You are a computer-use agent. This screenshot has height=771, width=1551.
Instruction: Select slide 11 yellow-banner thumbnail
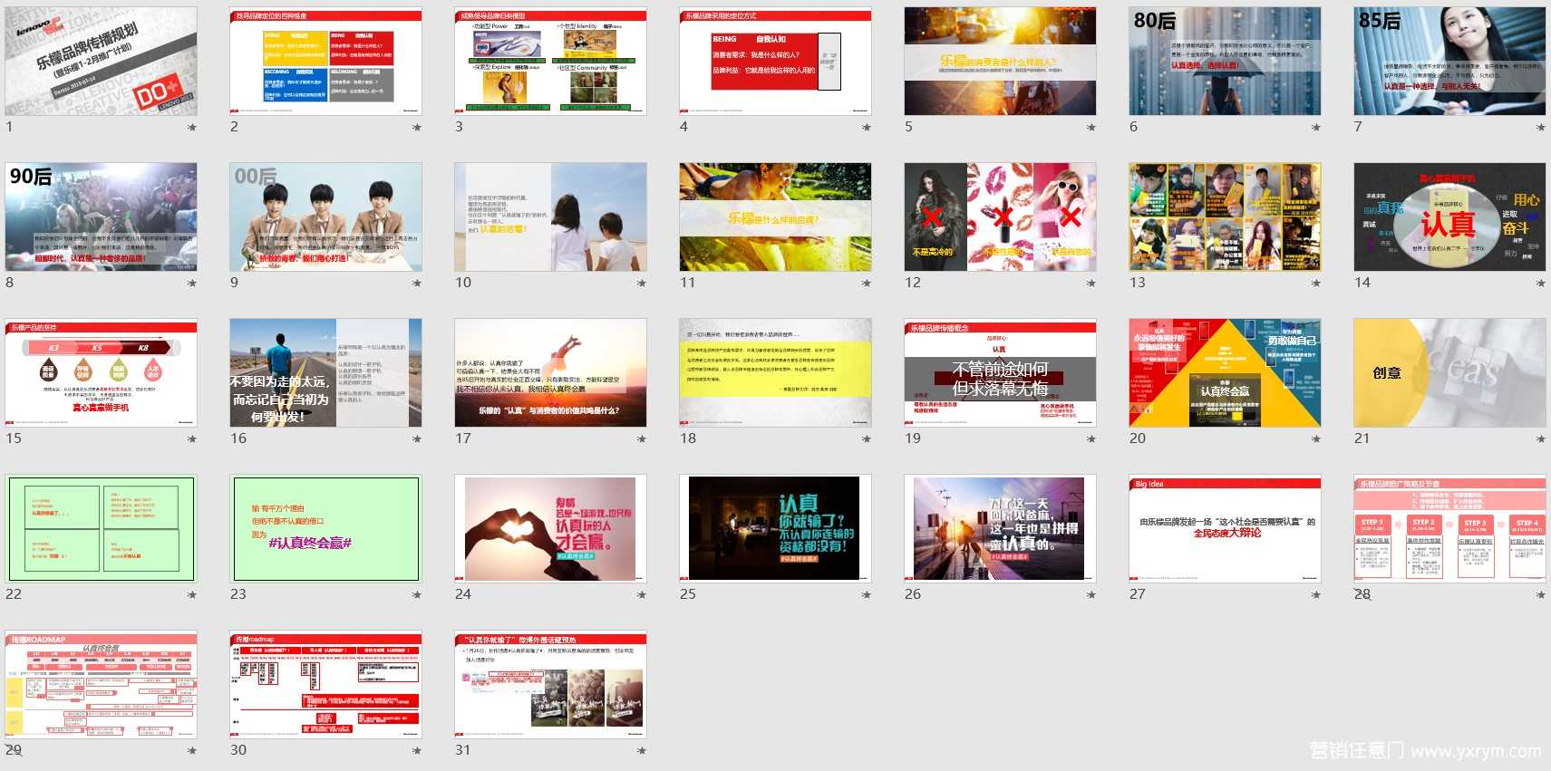(775, 217)
